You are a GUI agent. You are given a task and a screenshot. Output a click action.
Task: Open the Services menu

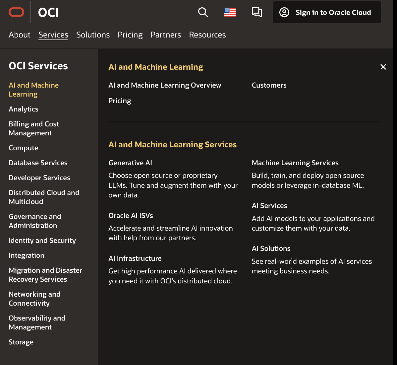coord(53,35)
